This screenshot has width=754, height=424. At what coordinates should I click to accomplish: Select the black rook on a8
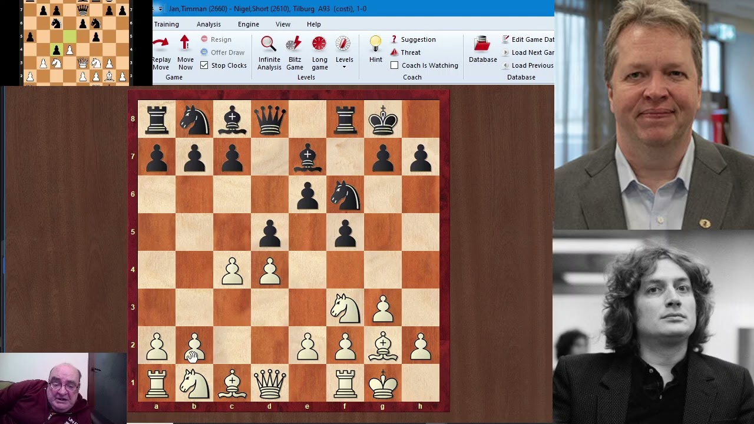tap(157, 119)
